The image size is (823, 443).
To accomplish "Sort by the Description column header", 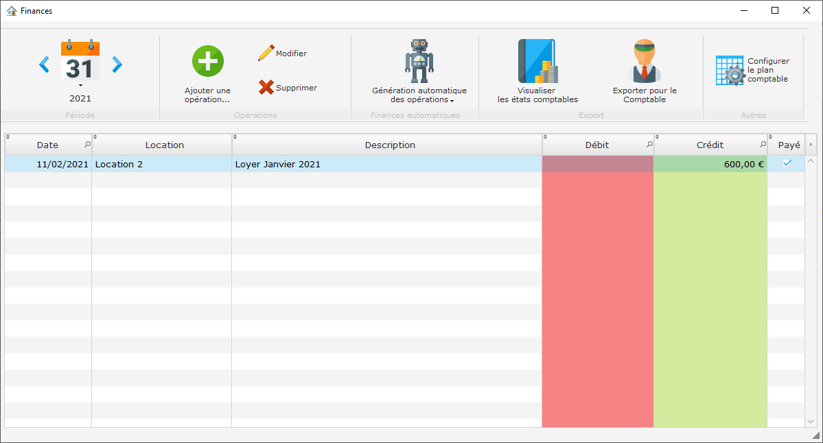I will pyautogui.click(x=389, y=145).
